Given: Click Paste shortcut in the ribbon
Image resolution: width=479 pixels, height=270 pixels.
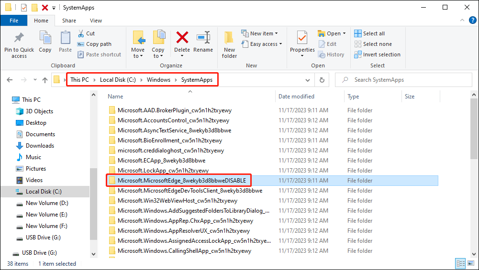Looking at the screenshot, I should pos(100,54).
